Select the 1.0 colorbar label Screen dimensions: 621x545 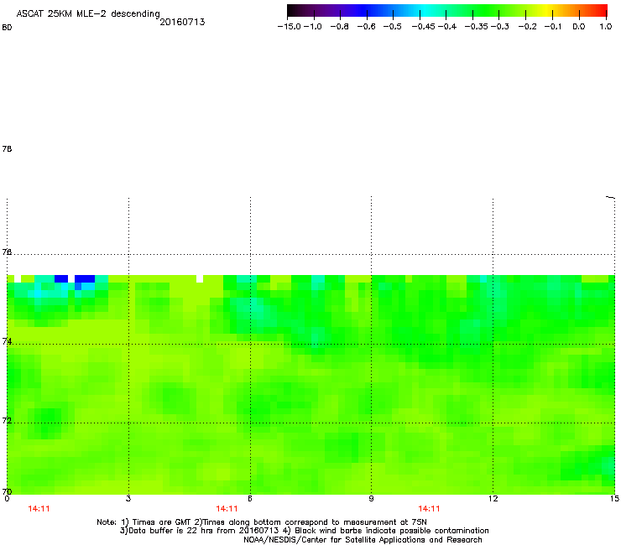point(606,27)
